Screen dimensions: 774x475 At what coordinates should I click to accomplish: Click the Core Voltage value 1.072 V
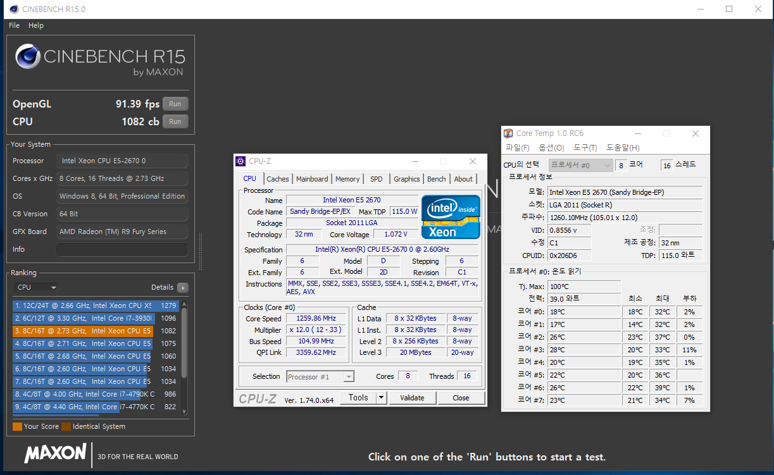[x=396, y=235]
